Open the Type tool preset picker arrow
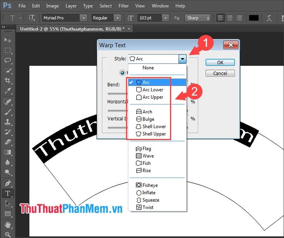The height and width of the screenshot is (238, 284). coord(20,18)
